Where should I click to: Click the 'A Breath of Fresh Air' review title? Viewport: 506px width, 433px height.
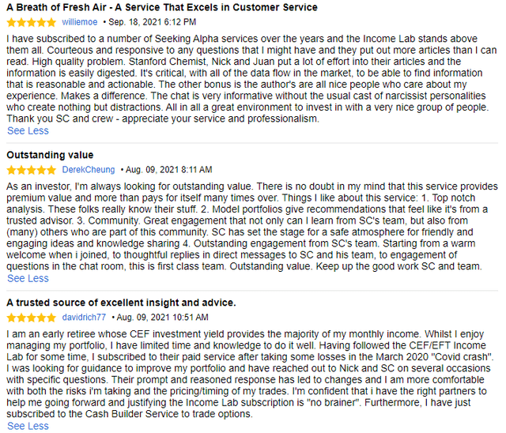click(x=162, y=7)
